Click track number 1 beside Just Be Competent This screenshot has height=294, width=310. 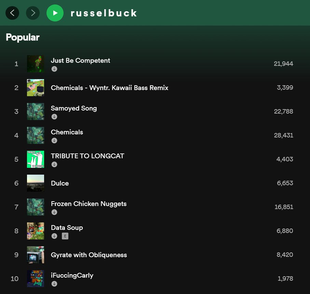[16, 64]
